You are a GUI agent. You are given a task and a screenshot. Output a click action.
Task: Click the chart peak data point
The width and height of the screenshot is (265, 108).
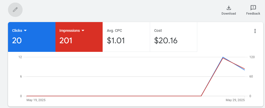click(223, 57)
